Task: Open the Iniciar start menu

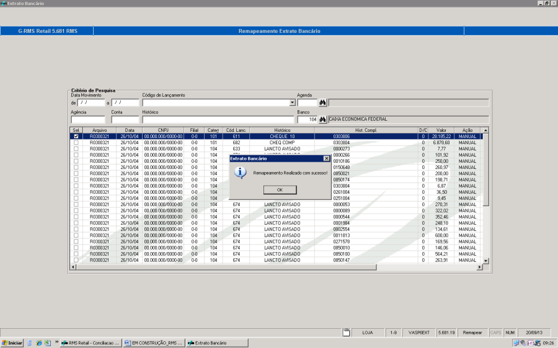Action: [x=12, y=343]
